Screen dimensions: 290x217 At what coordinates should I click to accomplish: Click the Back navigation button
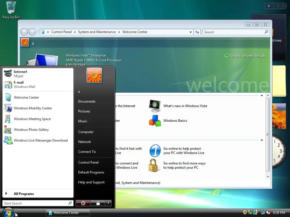tap(24, 32)
